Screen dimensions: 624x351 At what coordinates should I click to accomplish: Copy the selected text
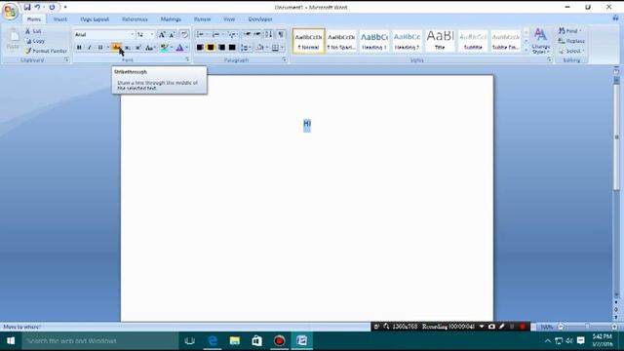(35, 41)
